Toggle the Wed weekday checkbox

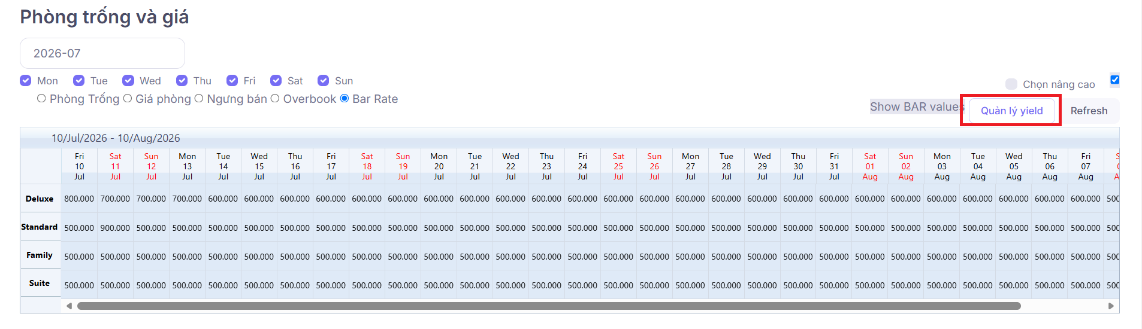128,81
